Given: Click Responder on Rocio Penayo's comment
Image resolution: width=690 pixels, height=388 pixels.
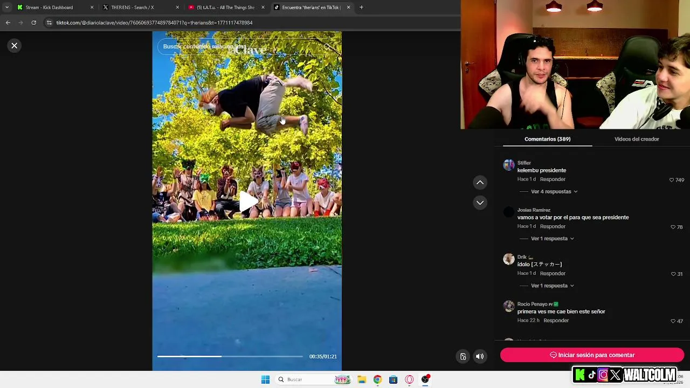Looking at the screenshot, I should pos(556,321).
